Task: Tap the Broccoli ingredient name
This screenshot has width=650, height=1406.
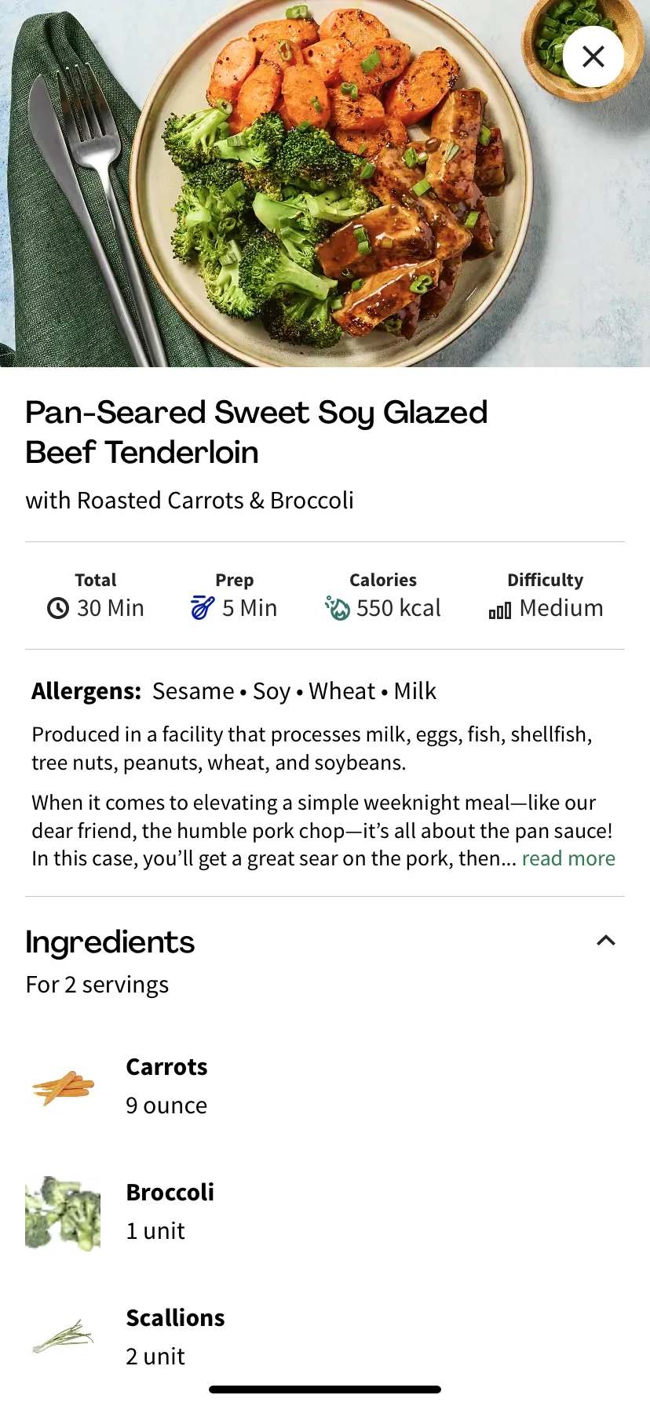Action: pyautogui.click(x=170, y=1193)
